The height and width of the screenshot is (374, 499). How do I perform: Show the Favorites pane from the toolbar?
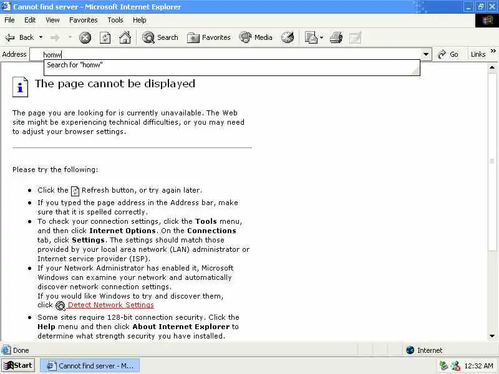[x=209, y=37]
